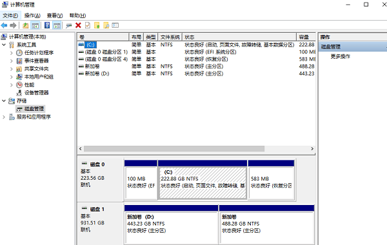This screenshot has width=387, height=245.
Task: Select the 系统工具 tree item
Action: (26, 45)
